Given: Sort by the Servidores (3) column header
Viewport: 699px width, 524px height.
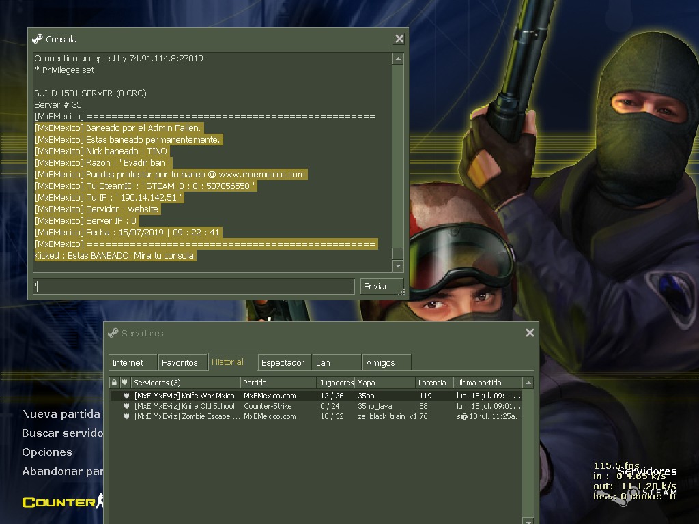Looking at the screenshot, I should (185, 383).
